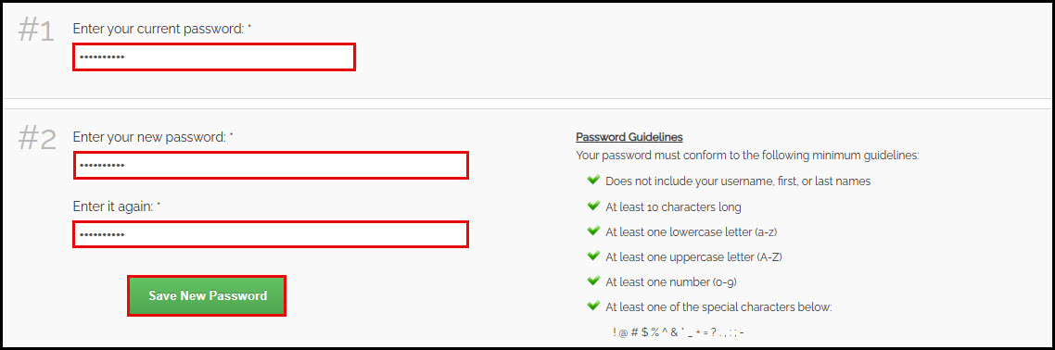Focus the new password input field
The image size is (1055, 350).
click(x=271, y=165)
